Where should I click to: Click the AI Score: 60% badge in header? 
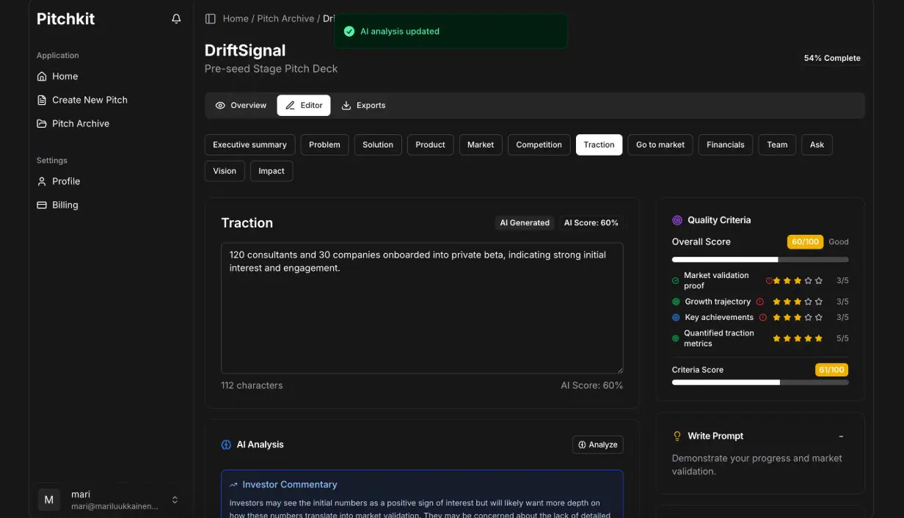pos(591,223)
